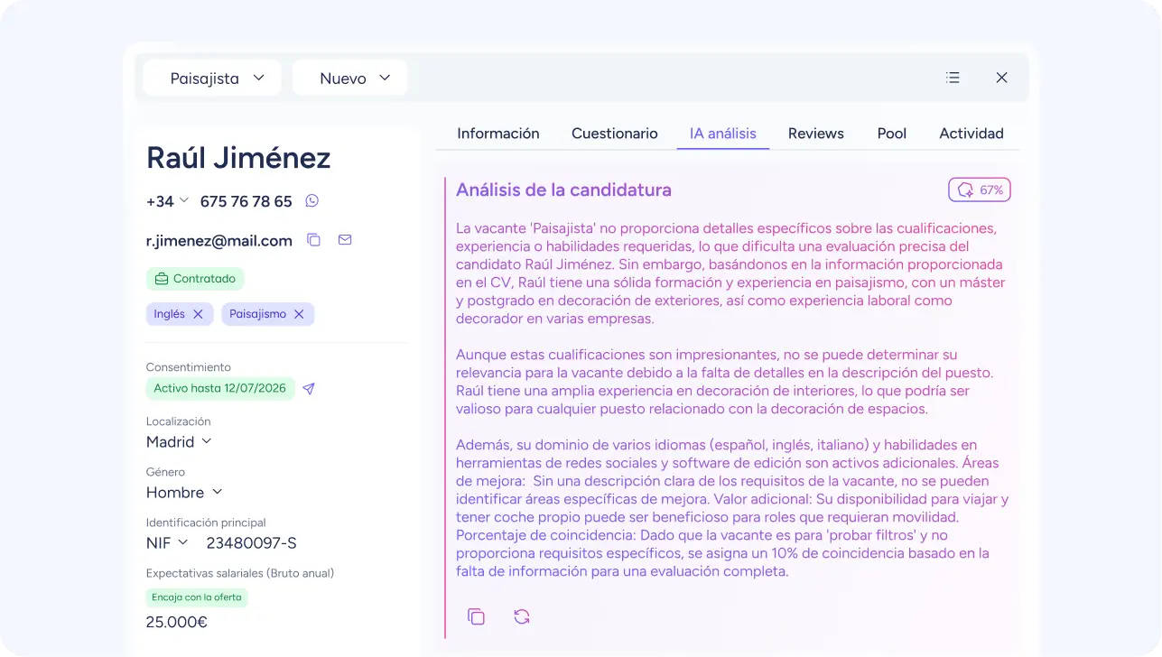Click the phone number 675 76 78 65
The width and height of the screenshot is (1162, 657).
246,201
